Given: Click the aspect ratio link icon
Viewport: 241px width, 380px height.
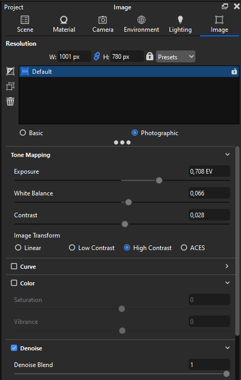Looking at the screenshot, I should point(97,57).
